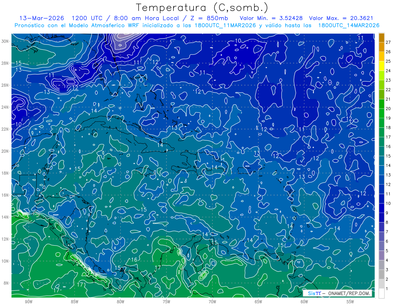Click colorbar scale label '9'
Viewport: 397px width, 306px height.
click(x=387, y=213)
